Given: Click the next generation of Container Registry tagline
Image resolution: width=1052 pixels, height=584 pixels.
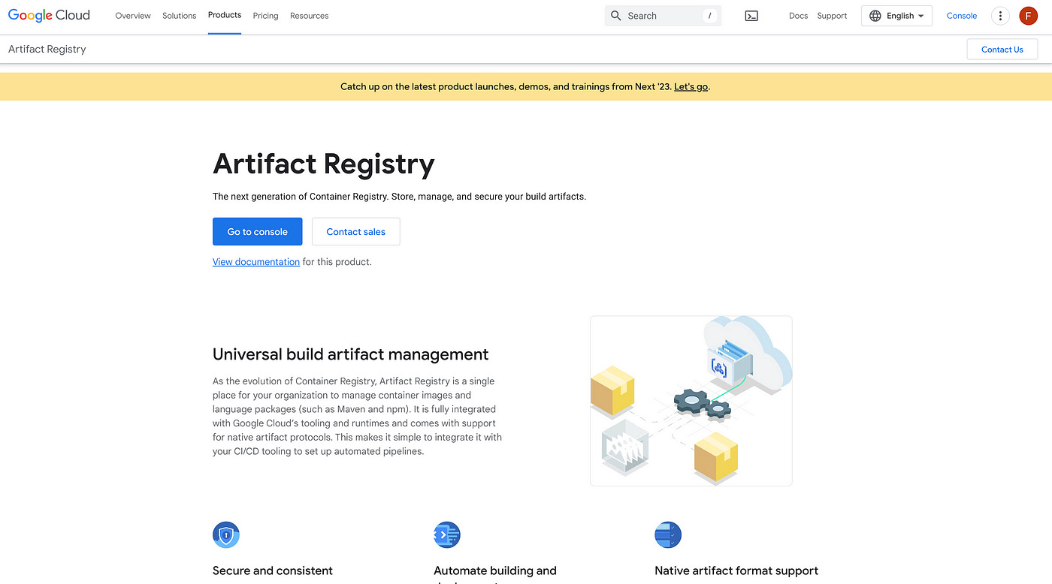Looking at the screenshot, I should tap(399, 197).
